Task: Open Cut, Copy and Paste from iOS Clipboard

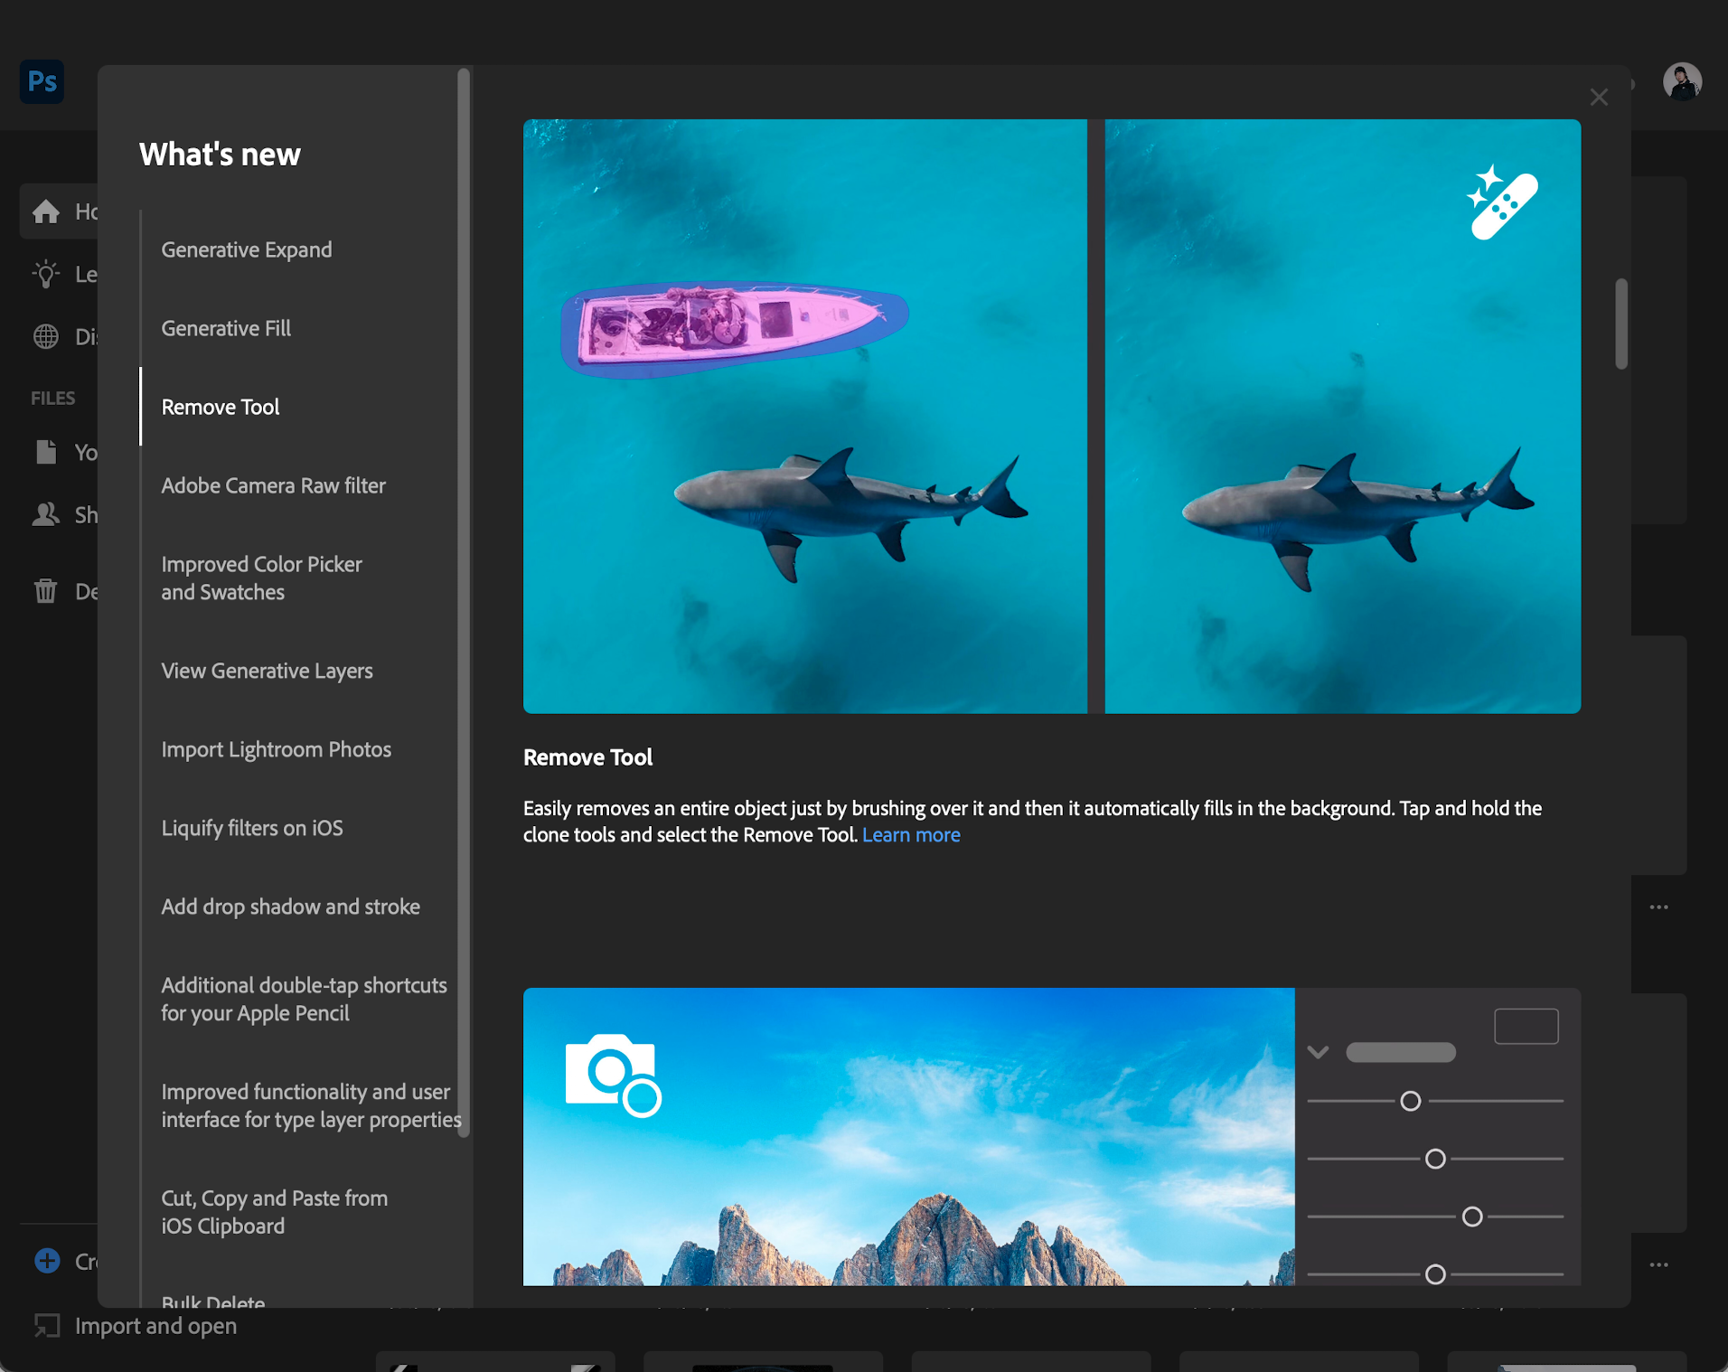Action: click(274, 1211)
